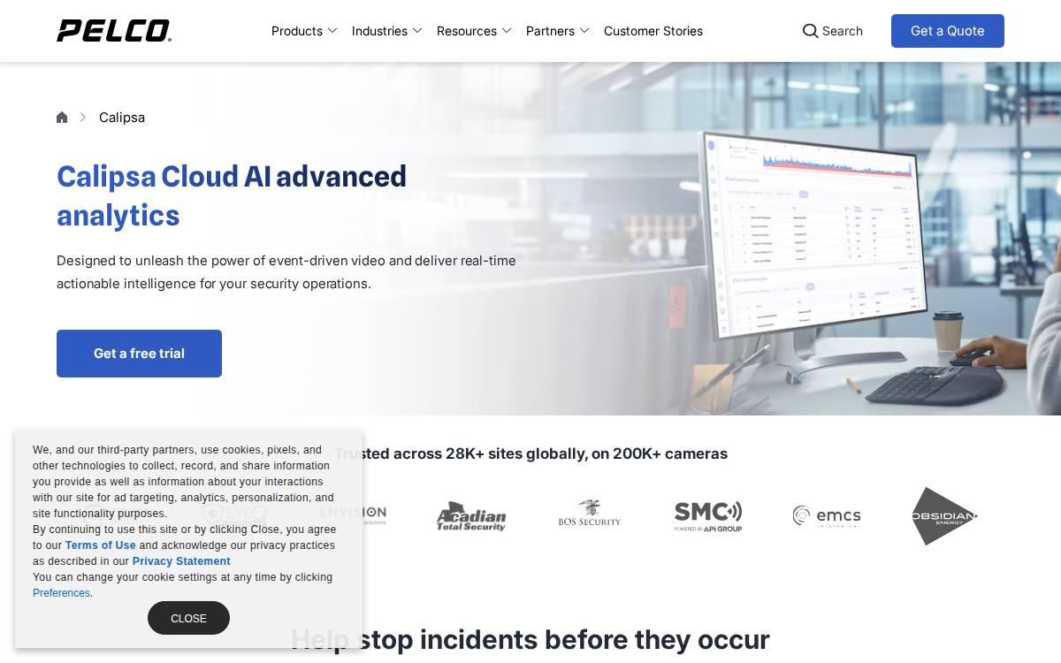Click the home breadcrumb icon

point(62,118)
